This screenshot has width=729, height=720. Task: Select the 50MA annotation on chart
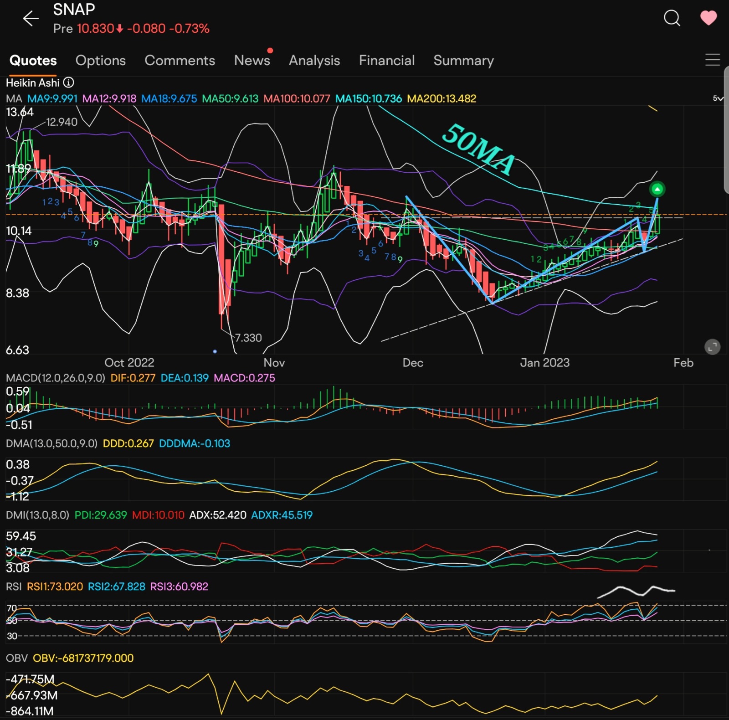pos(478,149)
